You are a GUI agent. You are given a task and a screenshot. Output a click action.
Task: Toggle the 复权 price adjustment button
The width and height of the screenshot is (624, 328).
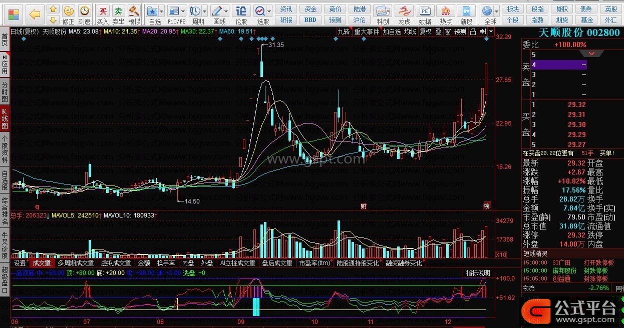pyautogui.click(x=425, y=31)
